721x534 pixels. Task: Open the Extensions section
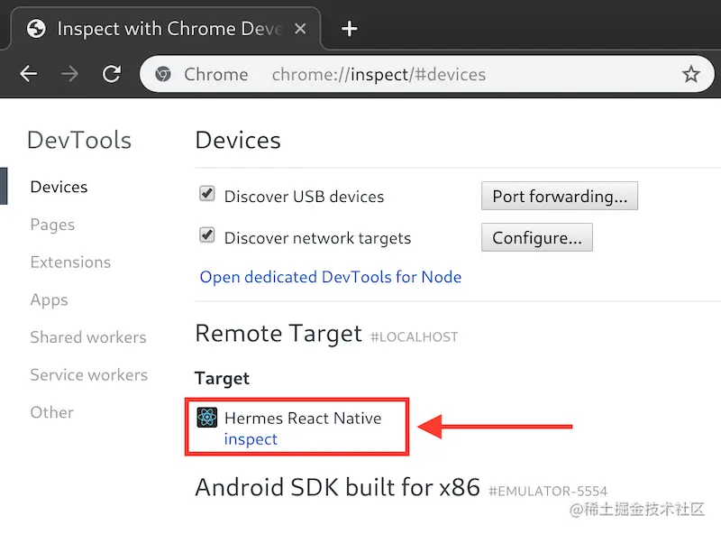pos(70,262)
